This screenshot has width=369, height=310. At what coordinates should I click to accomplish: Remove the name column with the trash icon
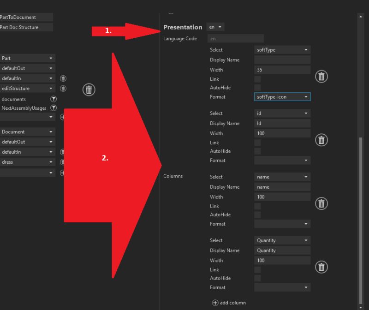click(321, 203)
